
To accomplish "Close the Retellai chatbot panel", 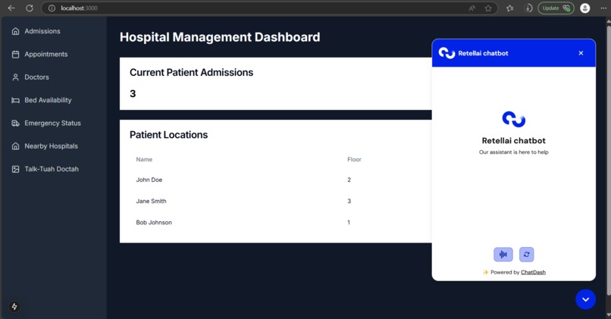I will pos(581,53).
